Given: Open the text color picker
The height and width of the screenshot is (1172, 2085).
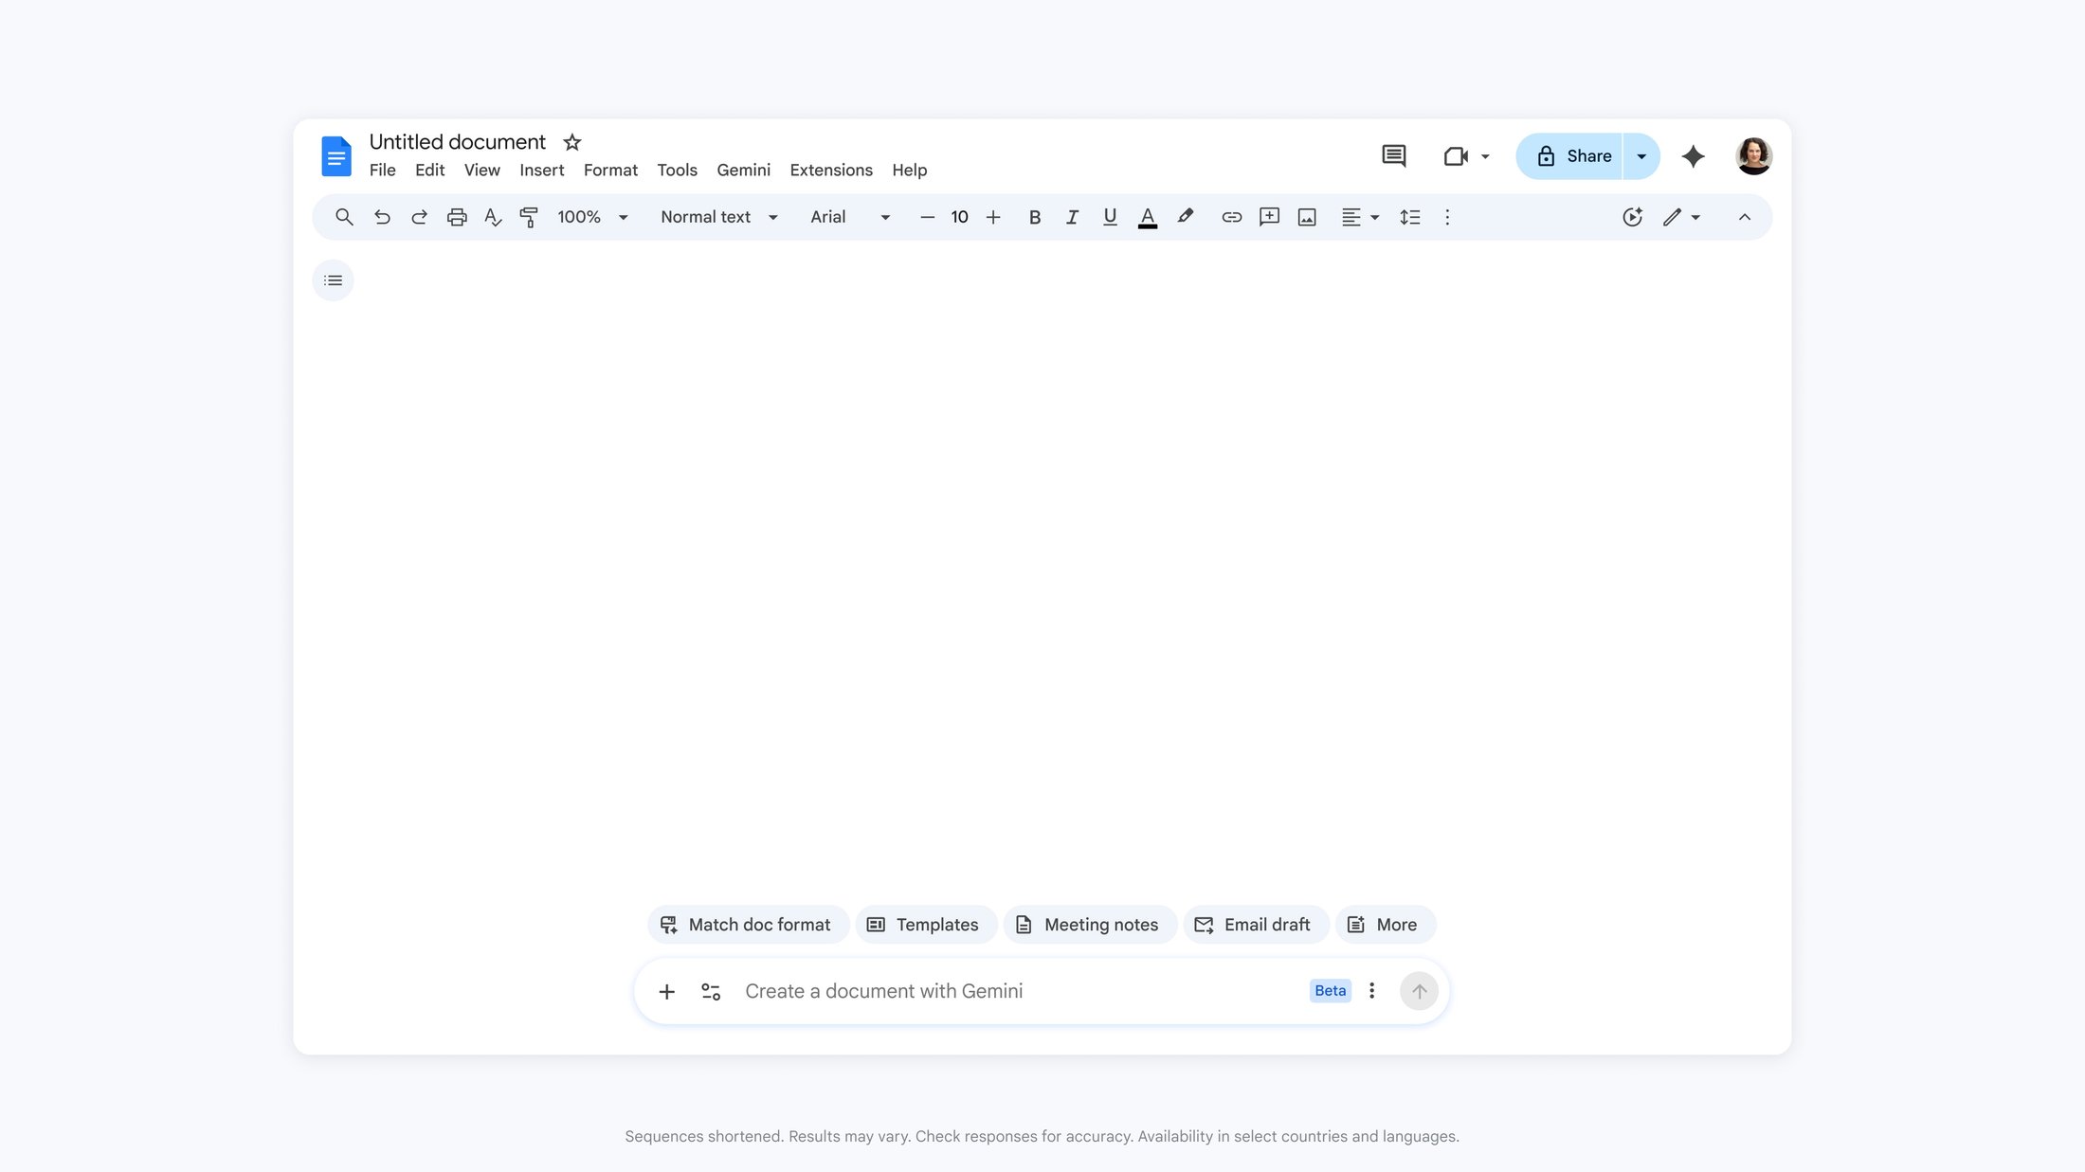Looking at the screenshot, I should coord(1148,217).
